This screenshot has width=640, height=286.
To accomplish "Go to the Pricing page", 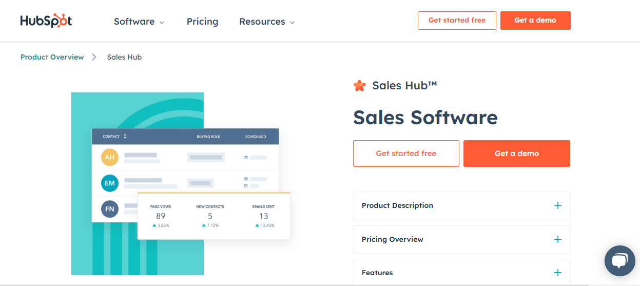I will pyautogui.click(x=202, y=22).
